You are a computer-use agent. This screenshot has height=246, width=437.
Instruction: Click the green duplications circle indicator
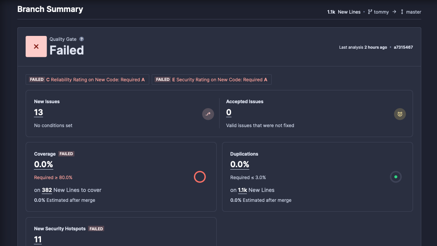click(396, 177)
